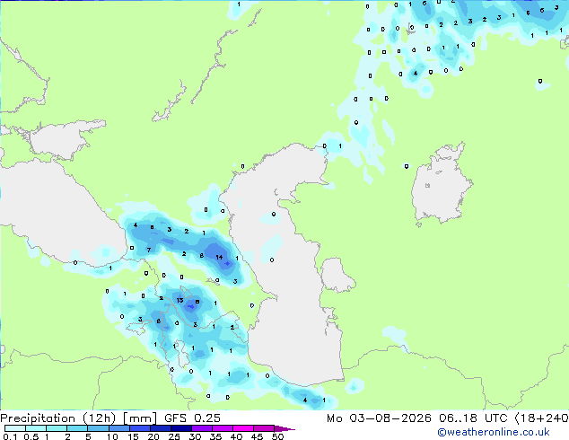Screen dimensions: 569x440
Task: Click the '13' precipitation value on the map
Action: click(x=179, y=300)
